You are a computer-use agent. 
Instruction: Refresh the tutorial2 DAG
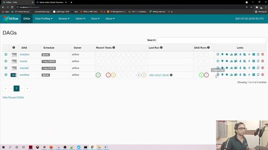pos(258,68)
